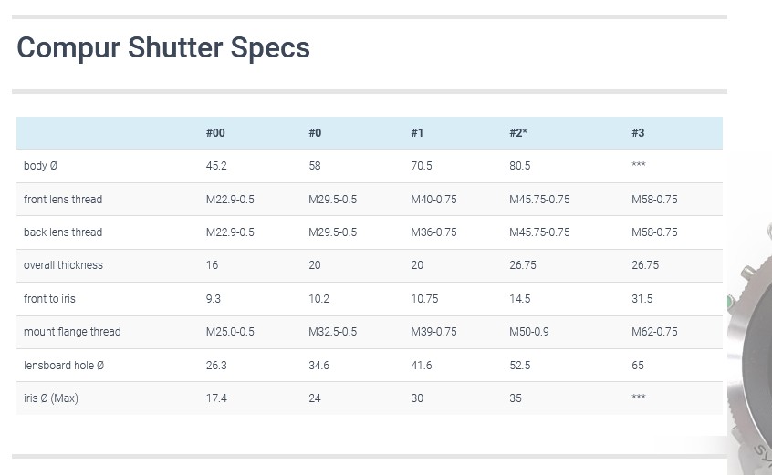Click the 45.2 body diameter value
This screenshot has width=772, height=475.
216,166
